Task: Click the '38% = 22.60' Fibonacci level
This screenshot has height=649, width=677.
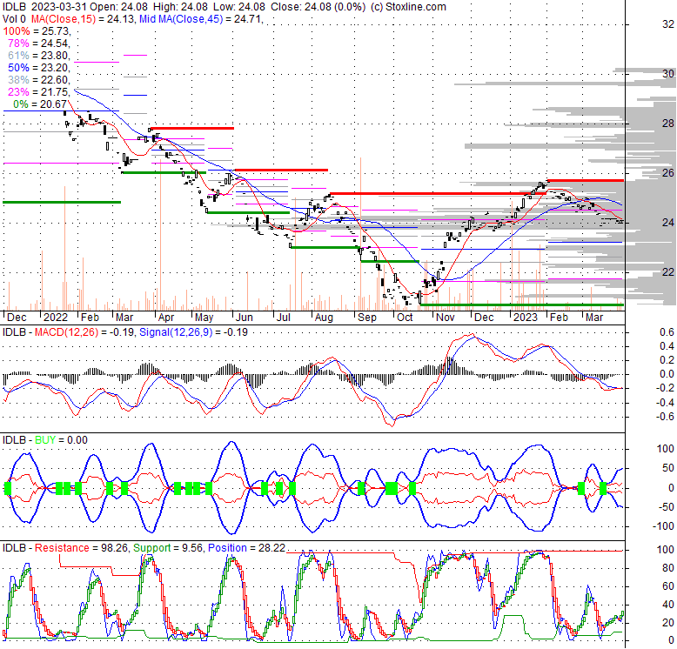Action: click(x=39, y=80)
